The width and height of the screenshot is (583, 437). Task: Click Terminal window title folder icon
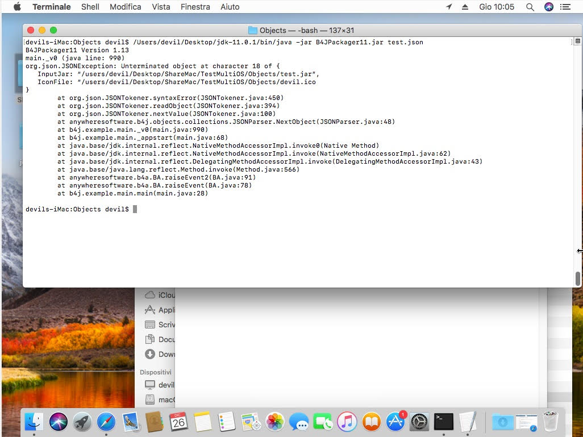click(x=252, y=30)
